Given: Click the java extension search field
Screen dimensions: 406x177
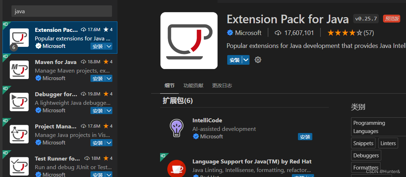Looking at the screenshot, I should 62,11.
